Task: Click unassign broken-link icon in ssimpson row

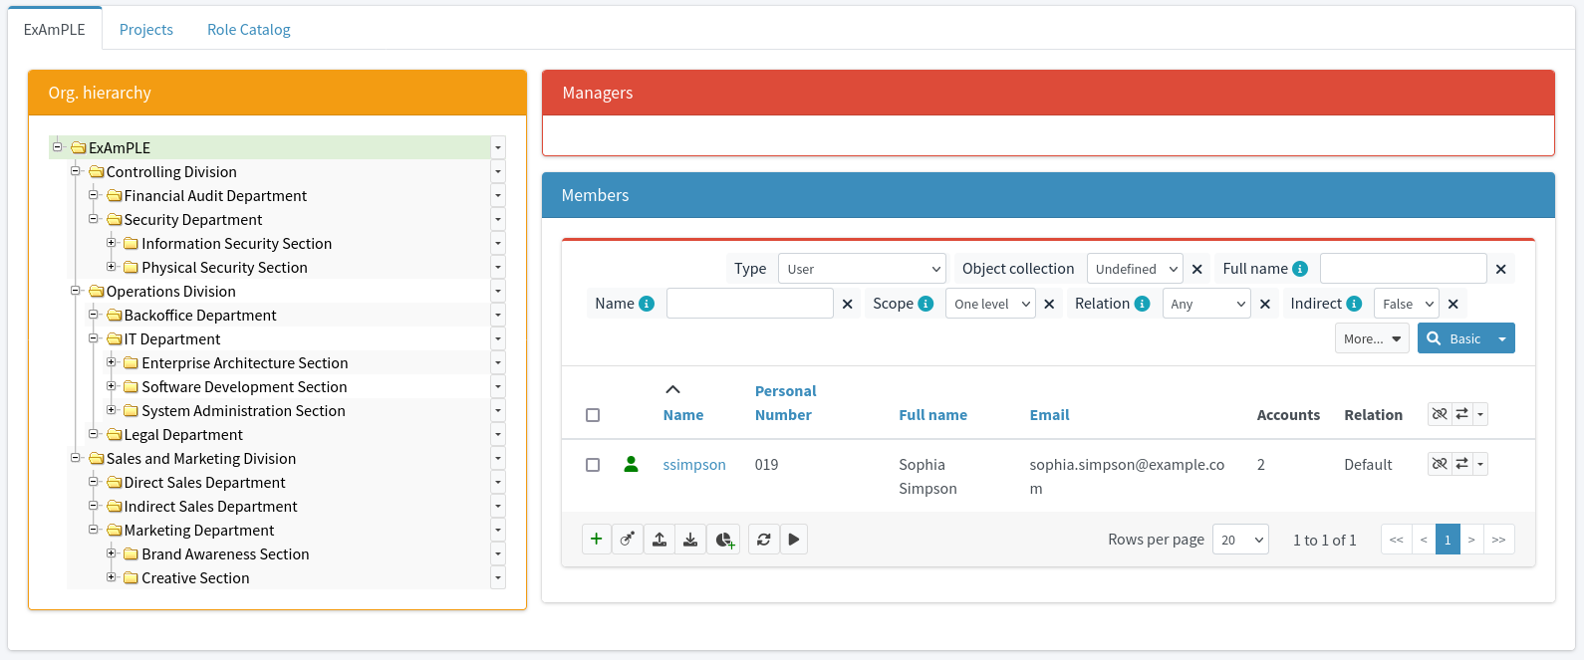Action: coord(1440,464)
